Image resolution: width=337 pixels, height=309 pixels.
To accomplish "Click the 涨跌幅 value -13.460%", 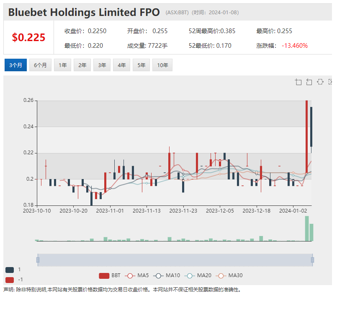I will (295, 46).
